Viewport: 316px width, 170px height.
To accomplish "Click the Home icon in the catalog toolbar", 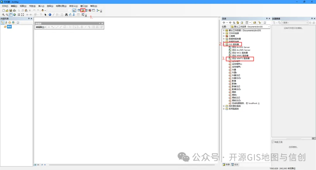I will tap(238, 23).
